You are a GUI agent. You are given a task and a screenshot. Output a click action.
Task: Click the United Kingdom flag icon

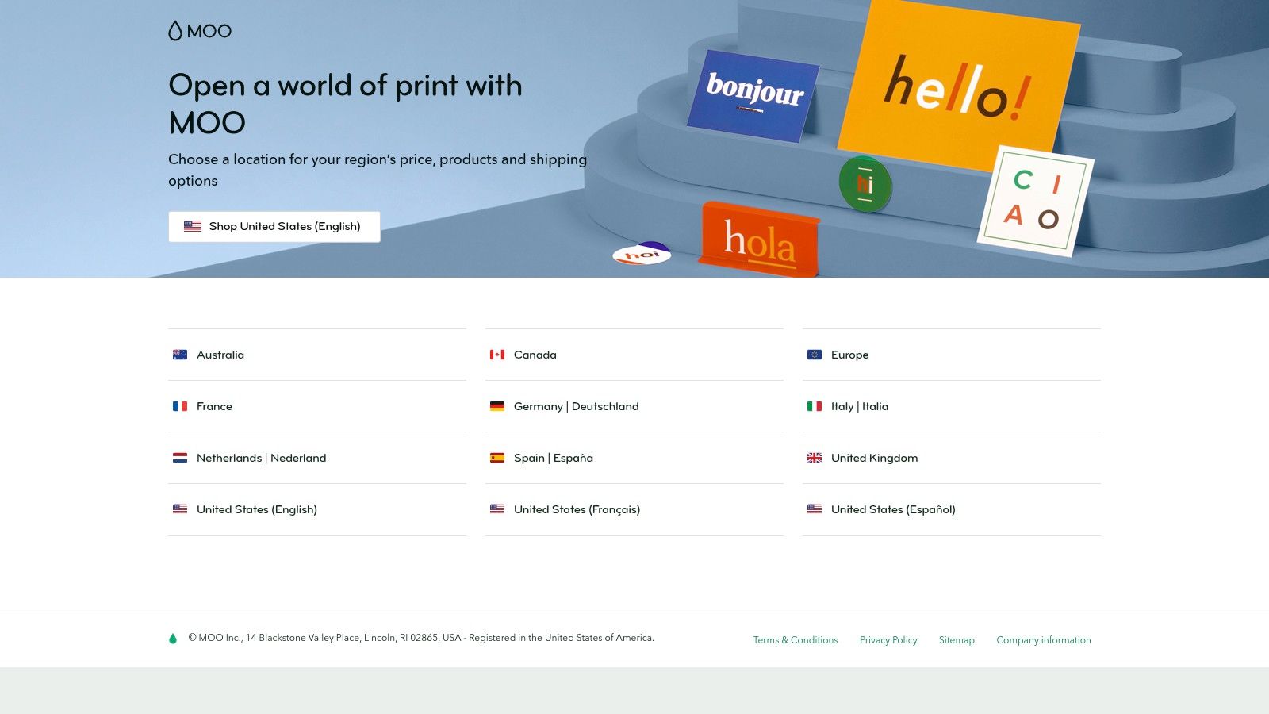(x=815, y=458)
